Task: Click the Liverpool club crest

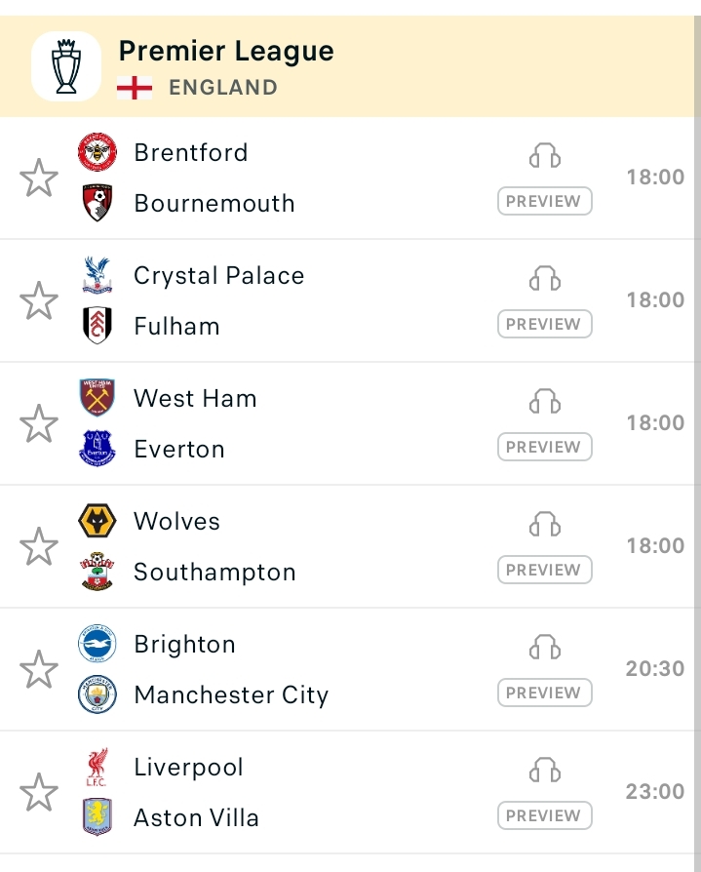Action: click(x=97, y=768)
